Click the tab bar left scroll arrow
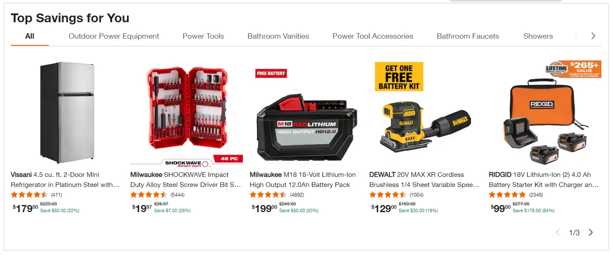 click(577, 36)
